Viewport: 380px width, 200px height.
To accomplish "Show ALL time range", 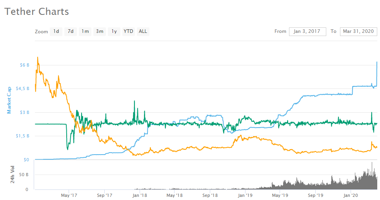I will coord(143,31).
